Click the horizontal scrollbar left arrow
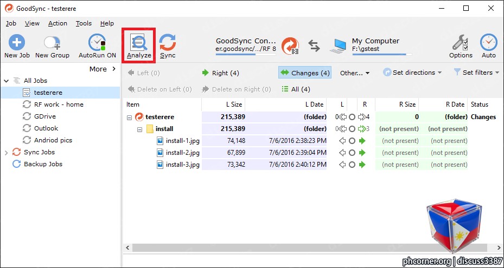 127,248
